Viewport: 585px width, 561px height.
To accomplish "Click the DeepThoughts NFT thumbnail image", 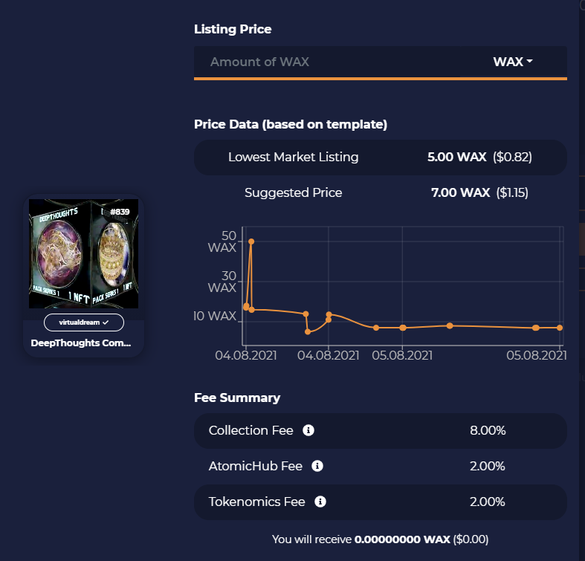I will point(83,253).
